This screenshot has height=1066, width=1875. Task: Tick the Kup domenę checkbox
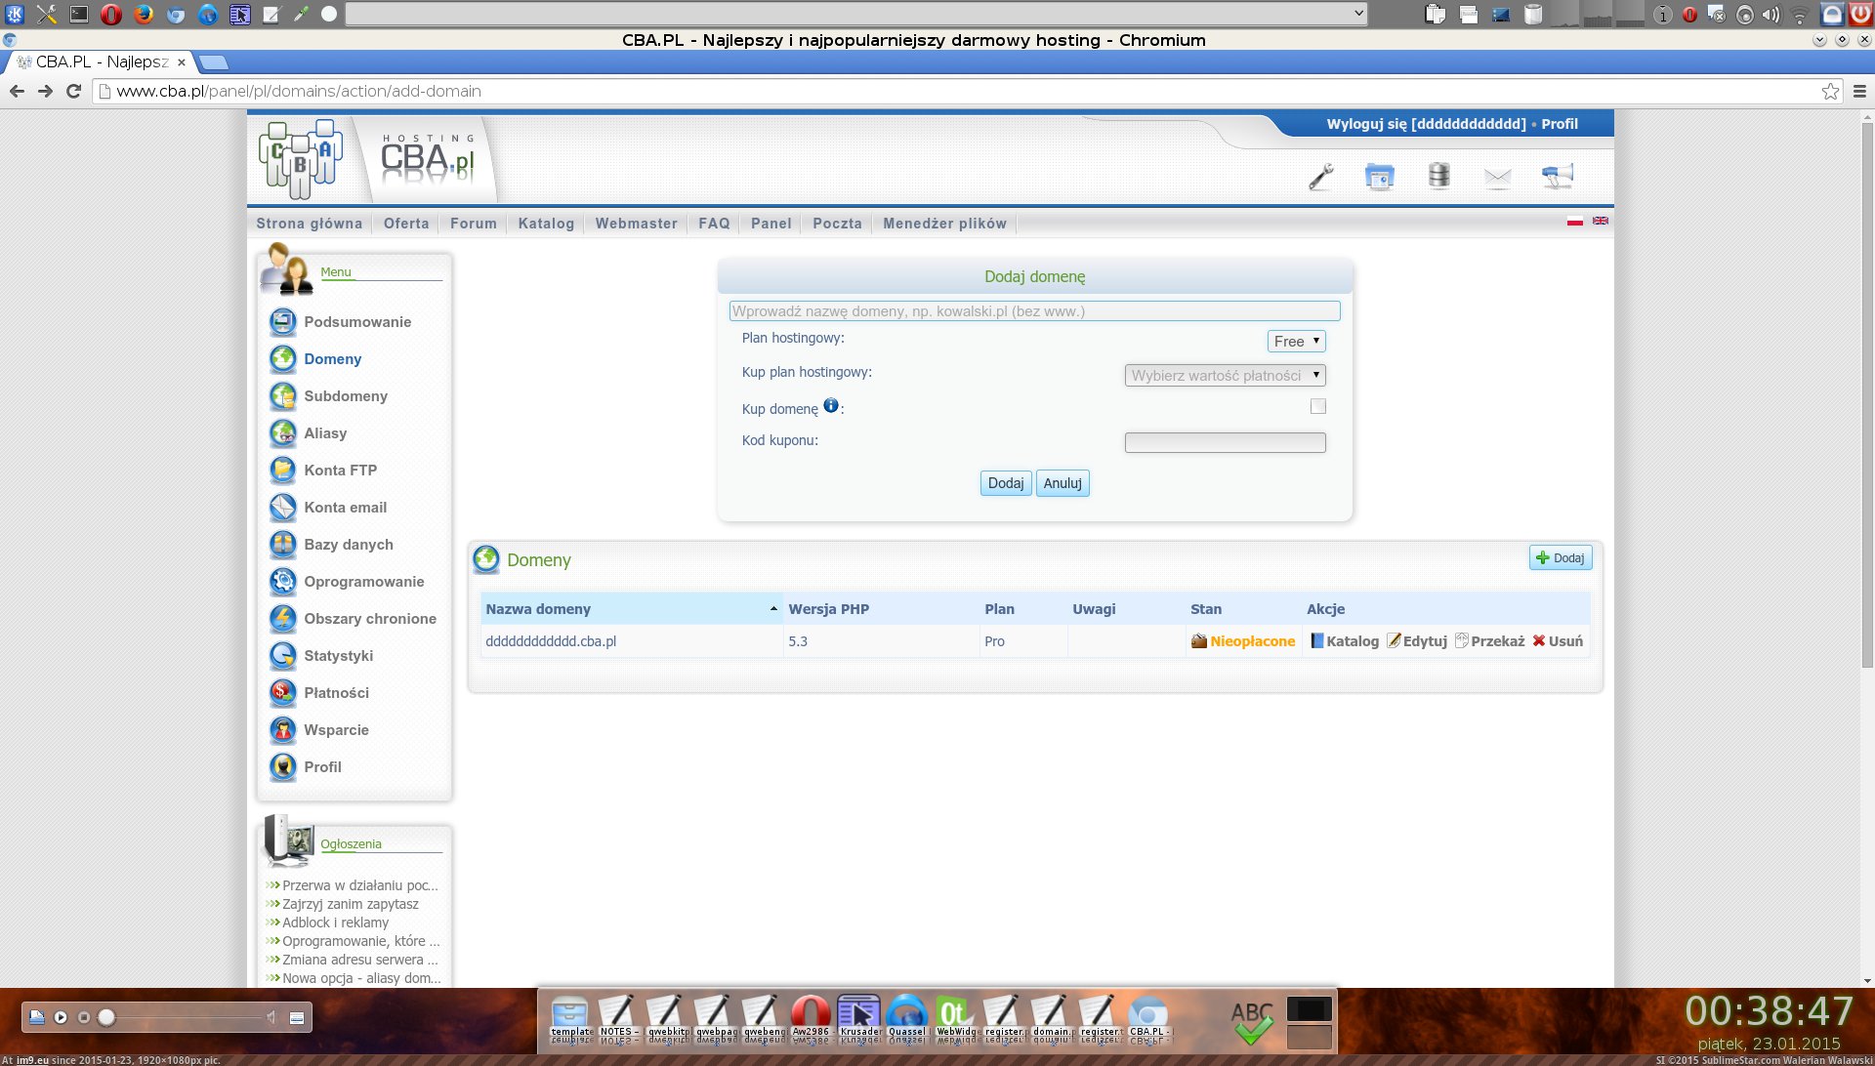click(x=1318, y=406)
